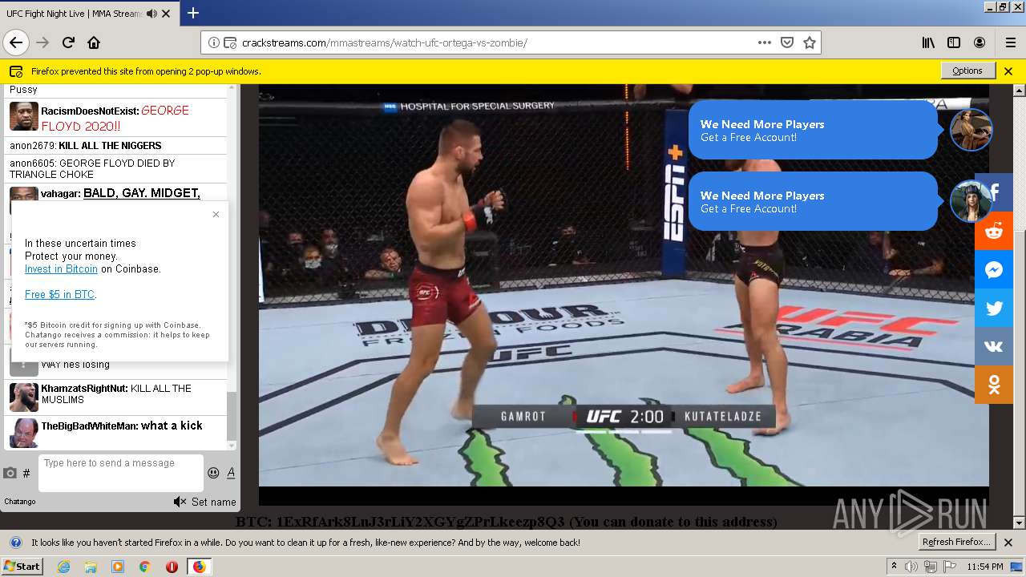Viewport: 1026px width, 577px height.
Task: Click TheBigBadWhiteMan user avatar
Action: click(x=23, y=433)
